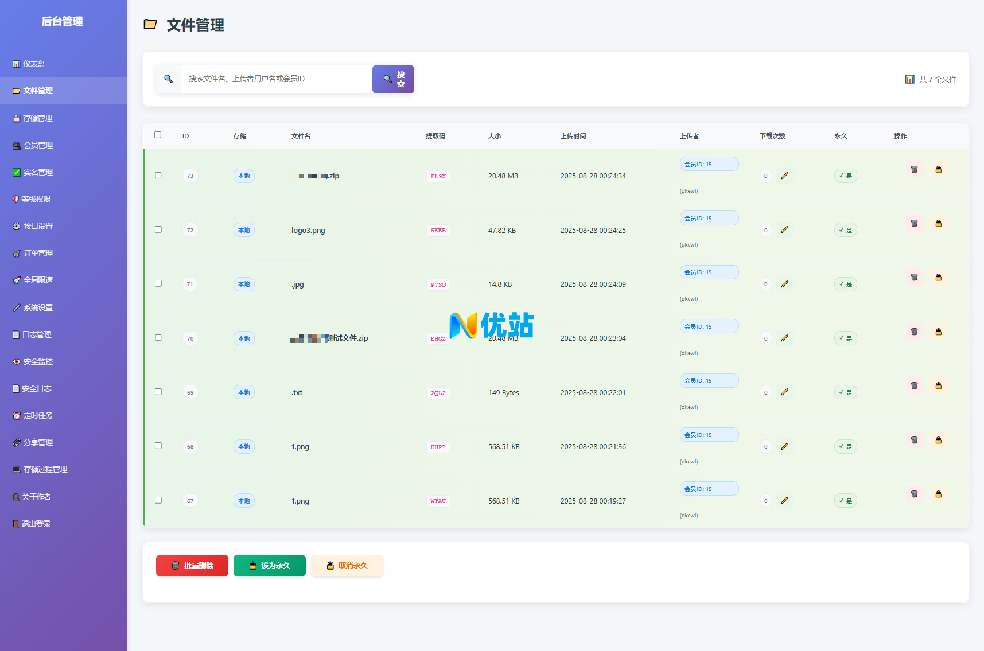The width and height of the screenshot is (984, 651).
Task: Click pencil edit icon for file ID 71
Action: coord(784,284)
